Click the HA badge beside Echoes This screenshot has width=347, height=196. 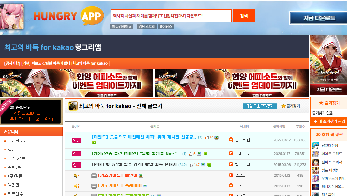click(x=231, y=153)
